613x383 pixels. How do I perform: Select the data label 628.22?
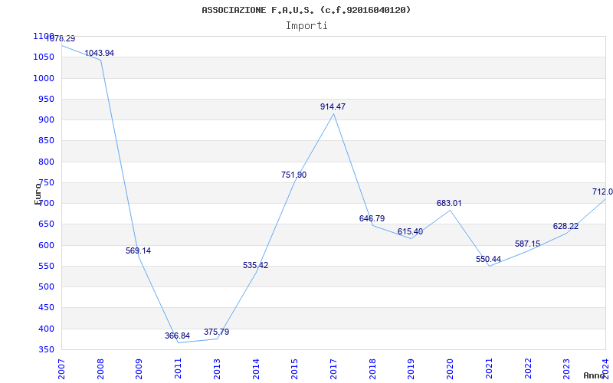click(x=565, y=226)
